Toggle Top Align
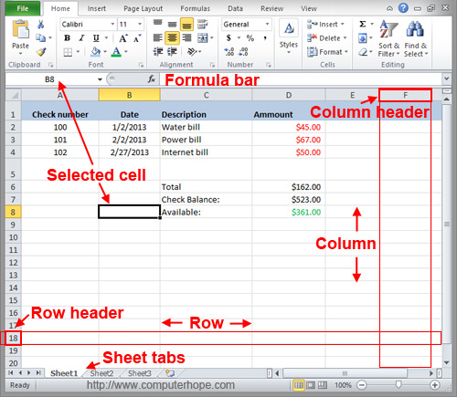 (158, 24)
